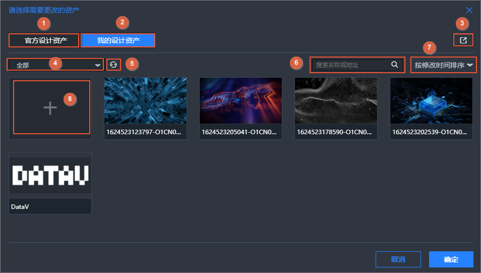Switch to 官方设计资产 tab
The image size is (481, 273).
click(x=44, y=40)
